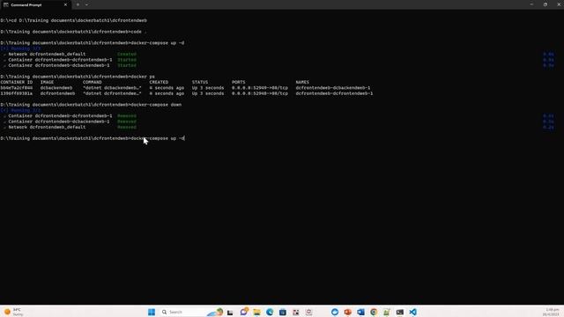Viewport: 564px width, 317px height.
Task: Open PowerPoint from the taskbar
Action: 347,312
